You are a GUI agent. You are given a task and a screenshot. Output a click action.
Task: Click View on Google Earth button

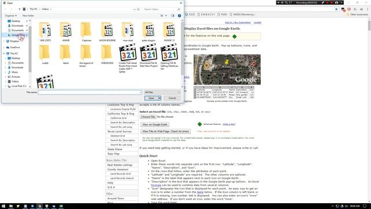tap(155, 124)
